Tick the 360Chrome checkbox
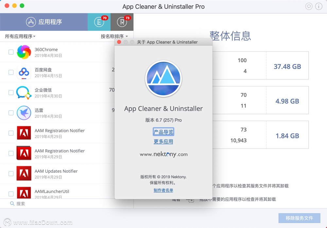The width and height of the screenshot is (327, 228). (x=11, y=52)
